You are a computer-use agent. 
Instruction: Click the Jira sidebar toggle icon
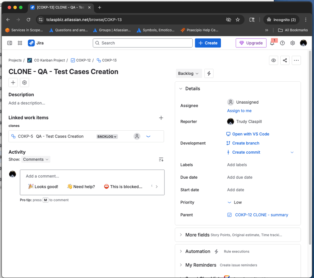[x=10, y=43]
